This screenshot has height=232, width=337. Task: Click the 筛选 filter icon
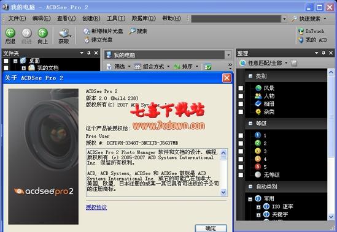(x=109, y=67)
